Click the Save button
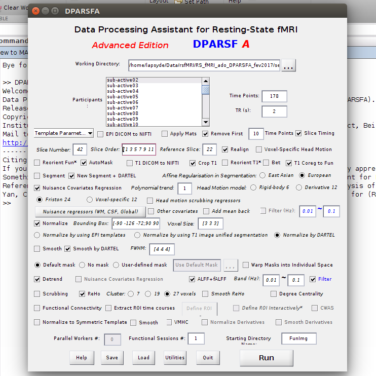The image size is (376, 376). pos(112,358)
